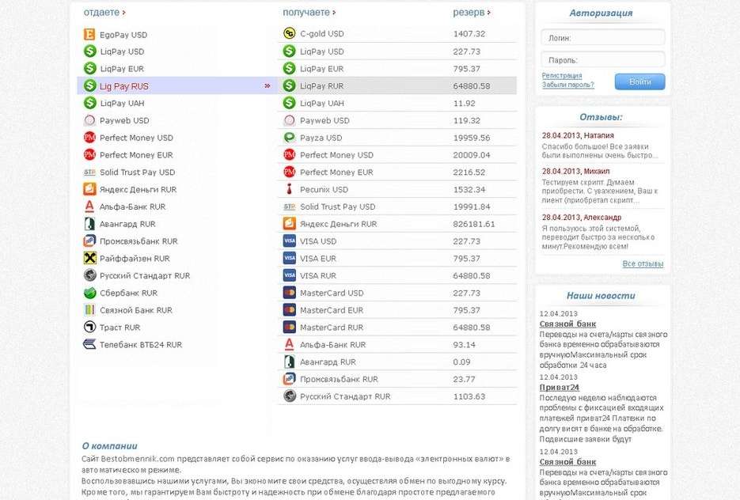Viewport: 740px width, 500px height.
Task: Sort by the резерв column header
Action: pos(472,13)
